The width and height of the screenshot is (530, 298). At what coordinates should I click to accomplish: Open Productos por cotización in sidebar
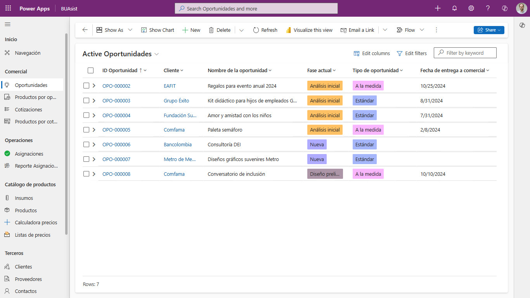pos(32,121)
